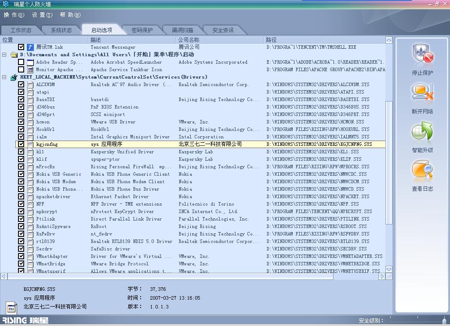
Task: Click the startup folder icon for All Users
Action: click(x=14, y=54)
